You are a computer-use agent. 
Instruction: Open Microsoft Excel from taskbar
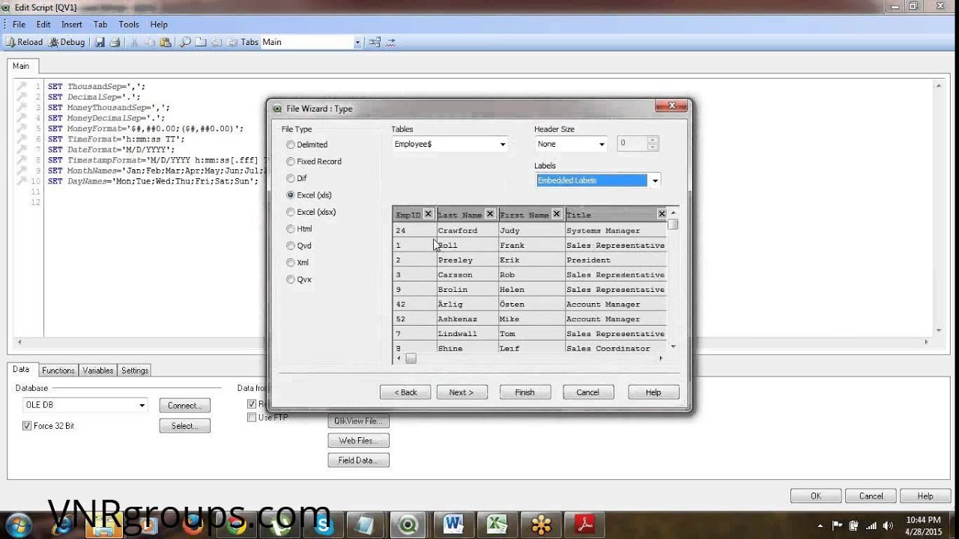click(497, 525)
